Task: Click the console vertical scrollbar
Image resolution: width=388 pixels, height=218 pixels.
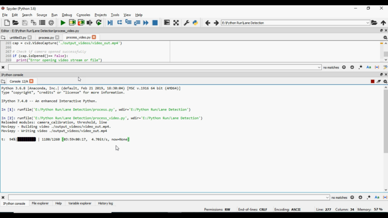Action: (x=386, y=121)
